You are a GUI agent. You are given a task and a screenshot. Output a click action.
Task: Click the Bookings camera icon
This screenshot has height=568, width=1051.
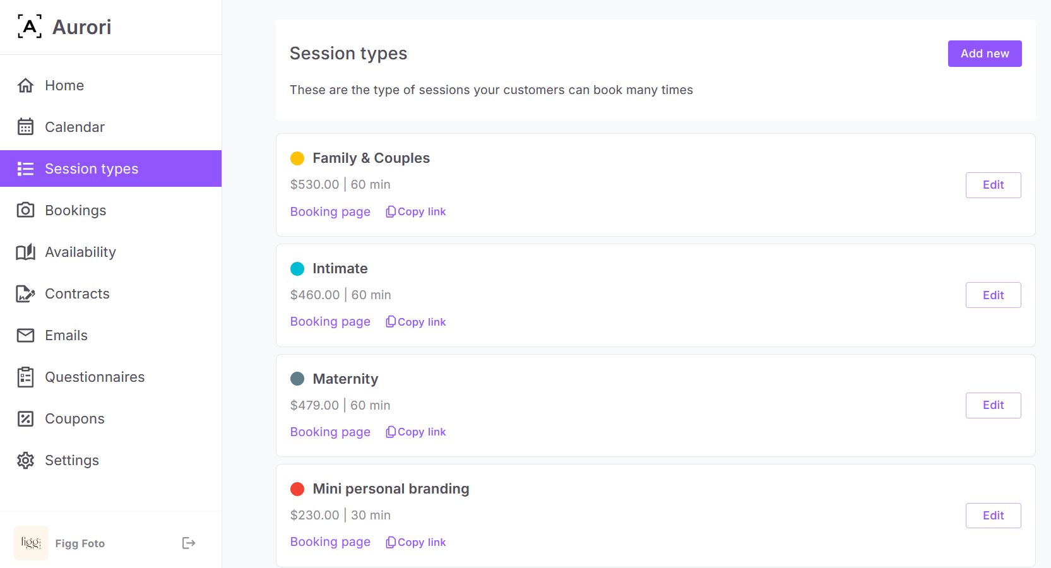point(25,210)
